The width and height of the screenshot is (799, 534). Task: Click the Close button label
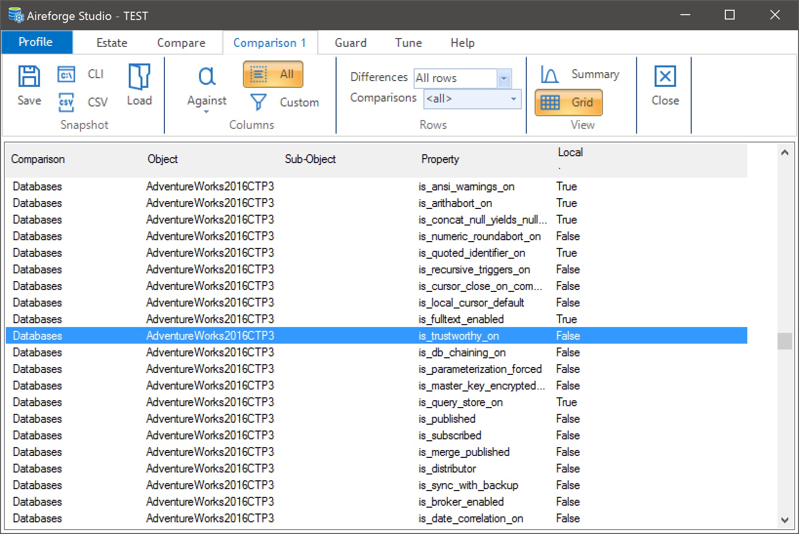tap(664, 101)
